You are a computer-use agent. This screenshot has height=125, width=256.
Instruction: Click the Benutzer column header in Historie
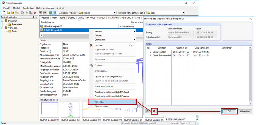(x=162, y=48)
